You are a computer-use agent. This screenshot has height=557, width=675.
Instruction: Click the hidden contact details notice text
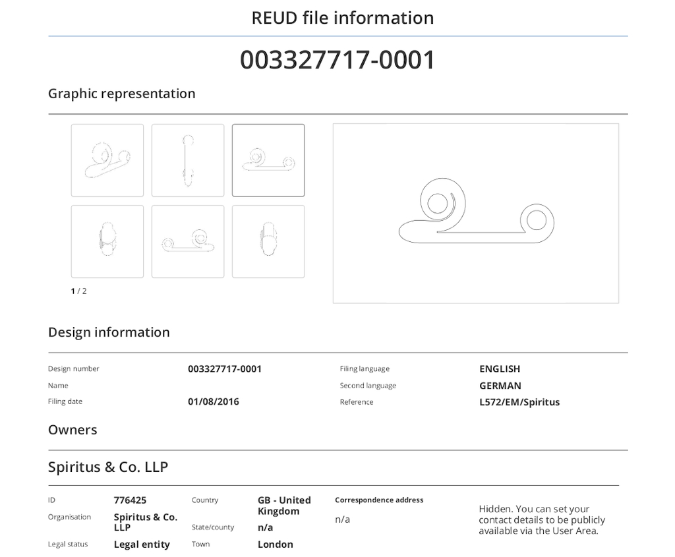point(542,519)
